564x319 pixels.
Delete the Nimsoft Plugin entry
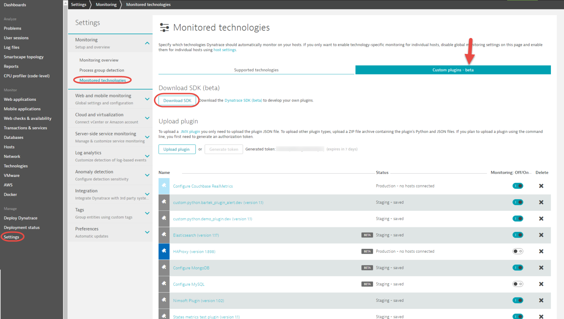[x=541, y=301]
